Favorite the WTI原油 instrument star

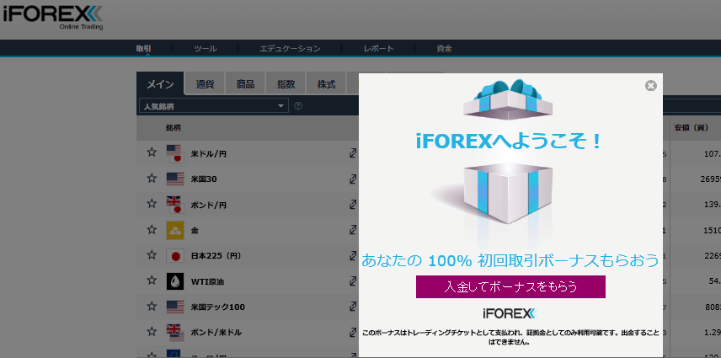(152, 280)
